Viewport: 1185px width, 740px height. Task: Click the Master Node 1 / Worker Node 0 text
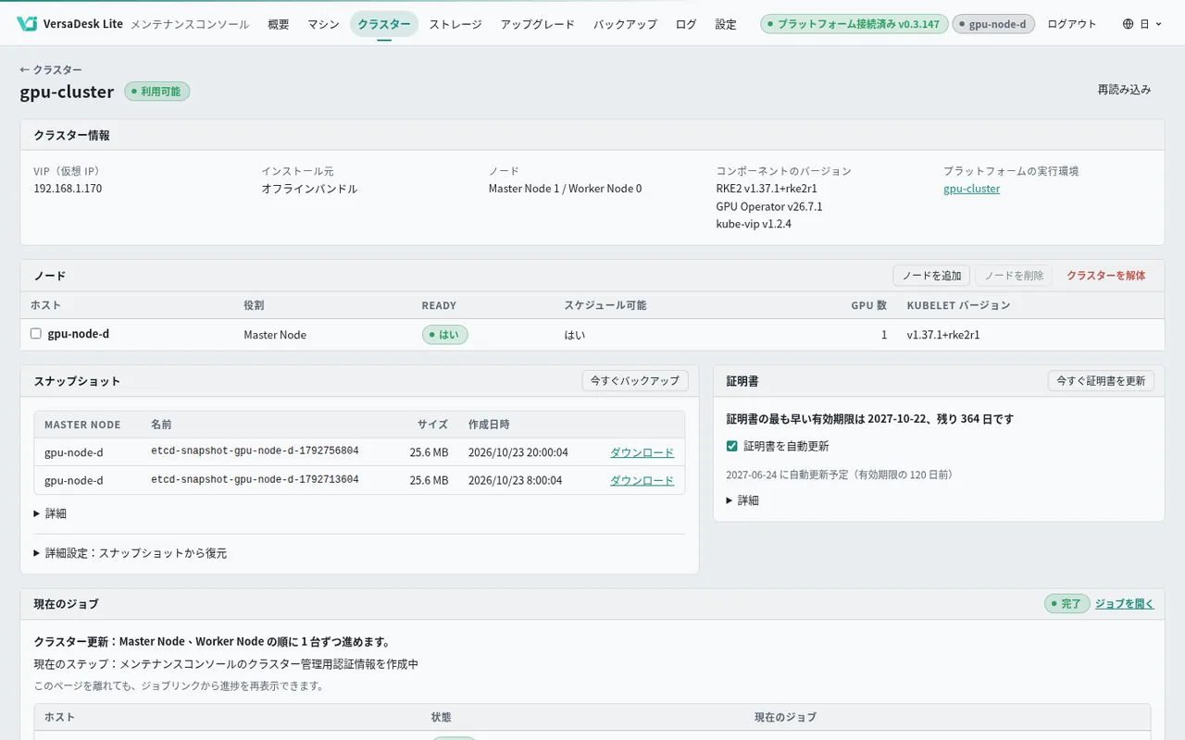565,189
